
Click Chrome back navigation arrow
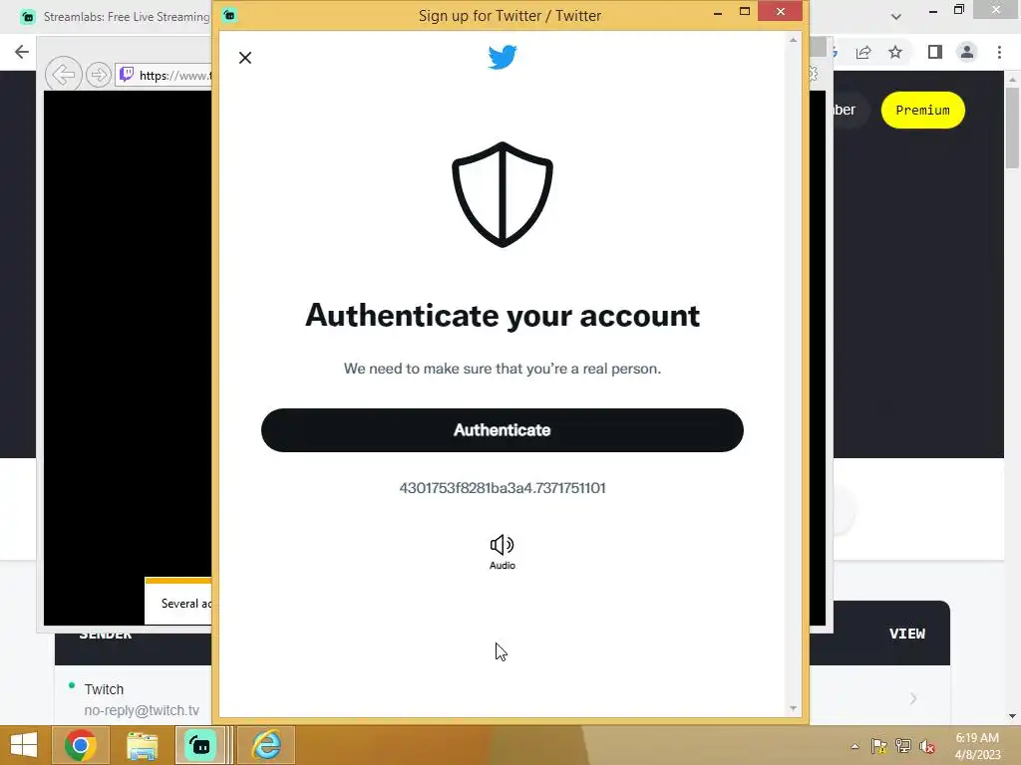pos(22,52)
